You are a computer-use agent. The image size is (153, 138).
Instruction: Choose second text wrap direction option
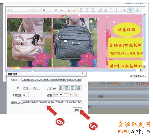pyautogui.click(x=67, y=88)
